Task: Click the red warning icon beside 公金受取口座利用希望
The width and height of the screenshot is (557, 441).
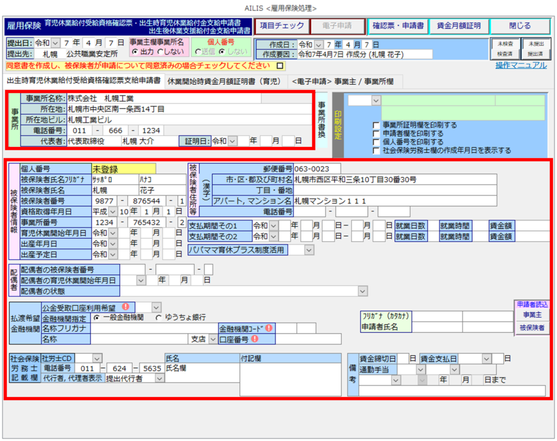Action: click(125, 307)
